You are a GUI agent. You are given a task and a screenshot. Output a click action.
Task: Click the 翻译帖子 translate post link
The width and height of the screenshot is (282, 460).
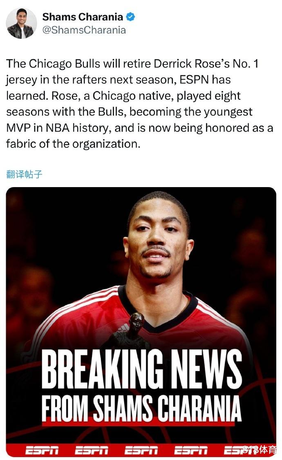tap(25, 174)
